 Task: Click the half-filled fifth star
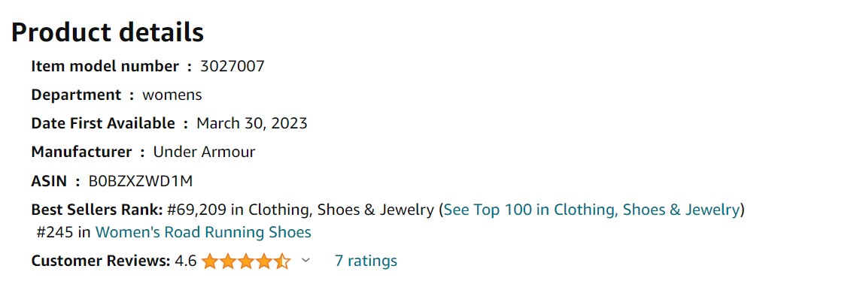[x=282, y=261]
